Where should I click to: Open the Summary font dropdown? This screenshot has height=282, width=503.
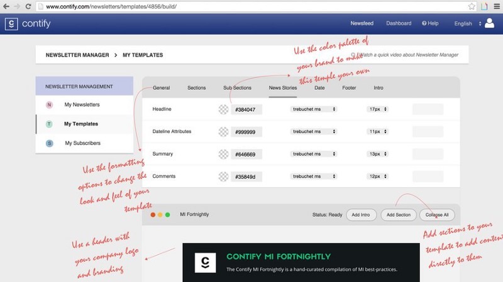pos(314,154)
